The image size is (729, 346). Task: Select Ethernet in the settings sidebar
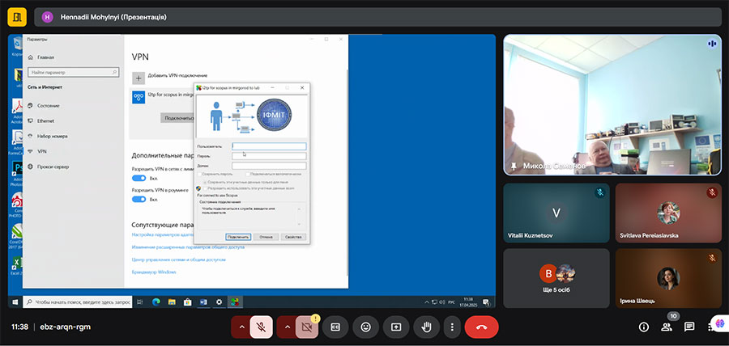tap(46, 120)
